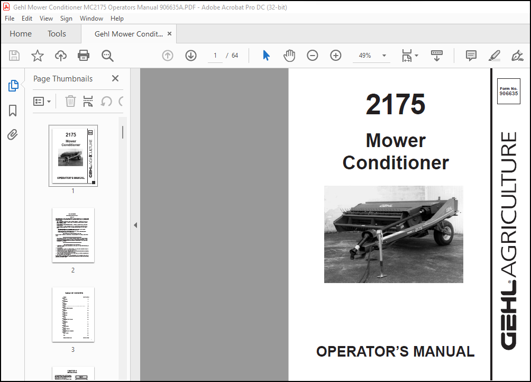Click the Form No. 906635 box
The width and height of the screenshot is (531, 382).
(x=509, y=91)
